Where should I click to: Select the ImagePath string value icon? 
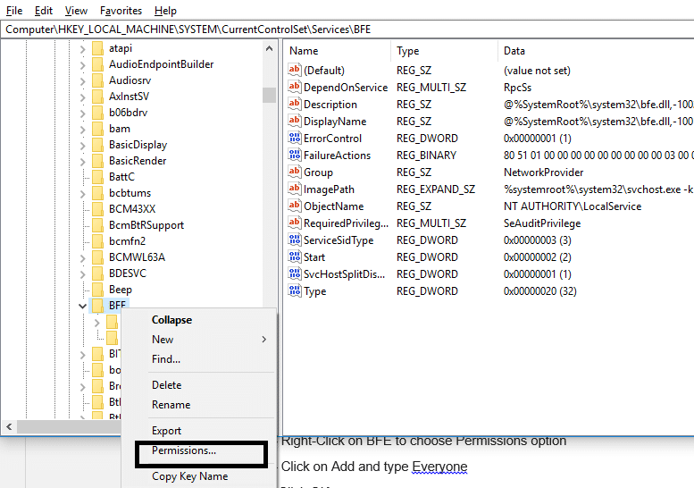(295, 189)
